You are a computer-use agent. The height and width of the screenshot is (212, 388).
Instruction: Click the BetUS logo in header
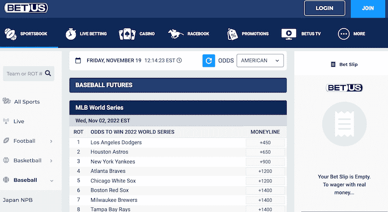(26, 8)
